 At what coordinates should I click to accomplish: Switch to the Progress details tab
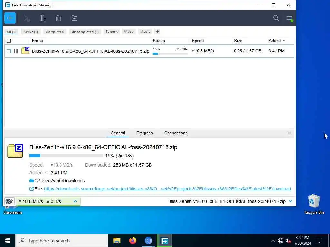point(145,133)
